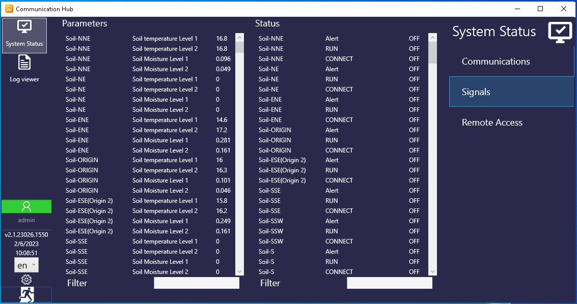Click the System Status monitor icon at top right
This screenshot has width=577, height=304.
[x=560, y=32]
